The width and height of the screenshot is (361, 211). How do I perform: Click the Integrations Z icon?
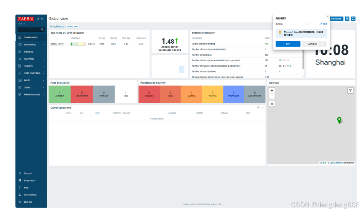[x=20, y=181]
